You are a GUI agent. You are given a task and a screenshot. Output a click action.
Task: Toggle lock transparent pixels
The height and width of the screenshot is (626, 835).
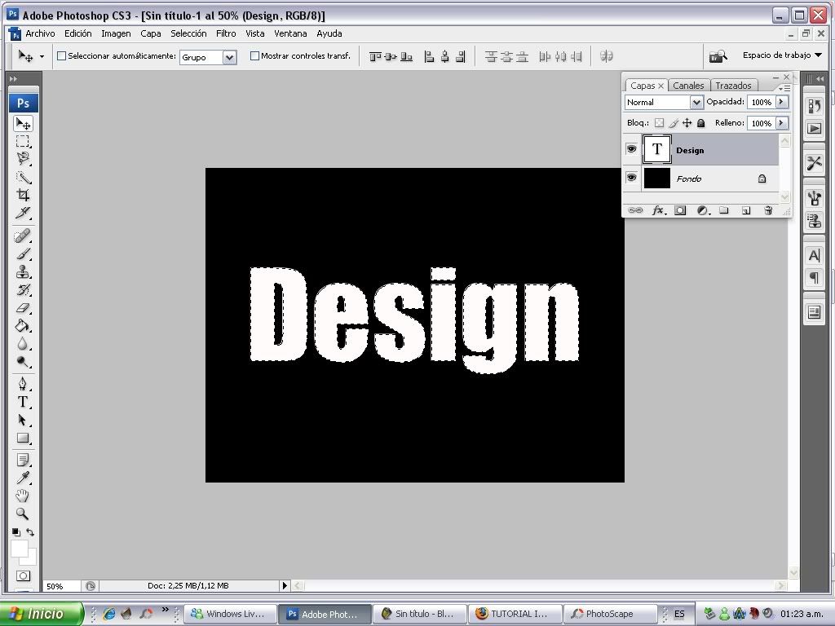[659, 123]
